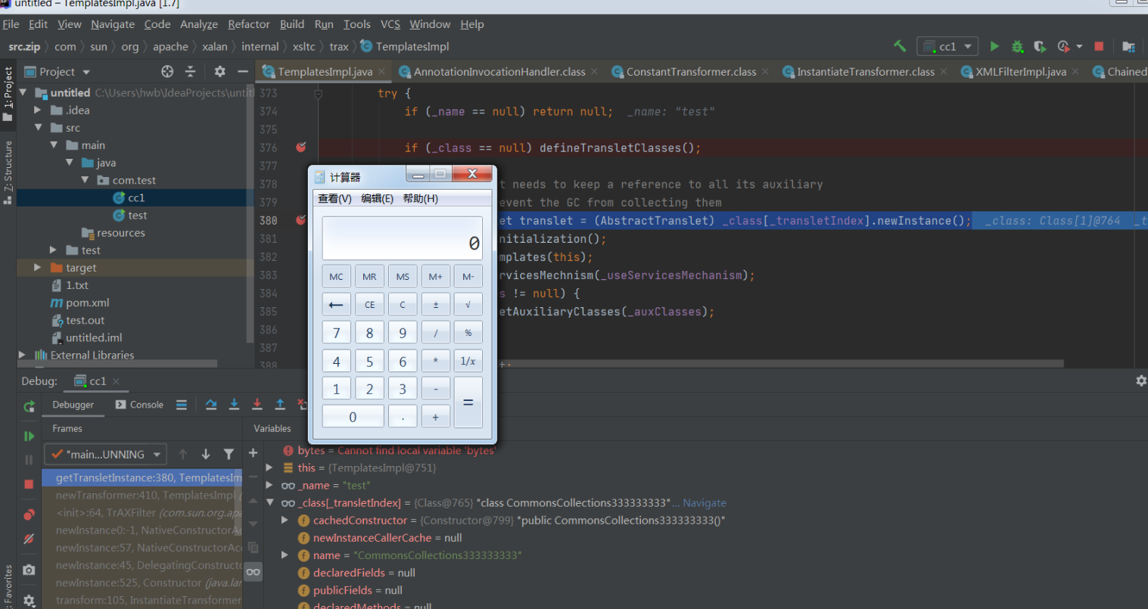1148x609 pixels.
Task: Run cc1 with the green play icon
Action: click(994, 46)
